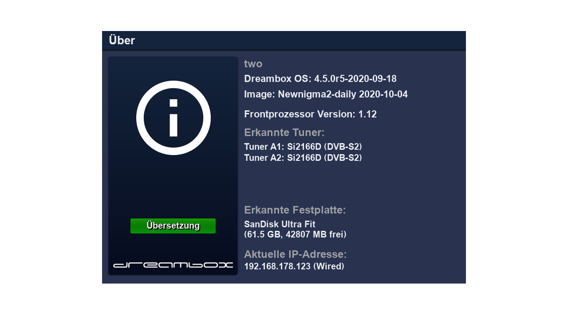Click the large white info circle icon

(x=173, y=118)
